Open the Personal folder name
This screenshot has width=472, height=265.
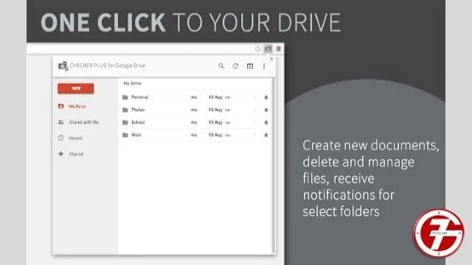coord(139,97)
